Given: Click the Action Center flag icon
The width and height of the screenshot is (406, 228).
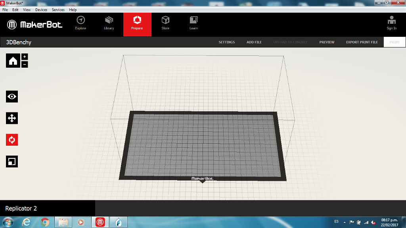Looking at the screenshot, I should tap(352, 222).
